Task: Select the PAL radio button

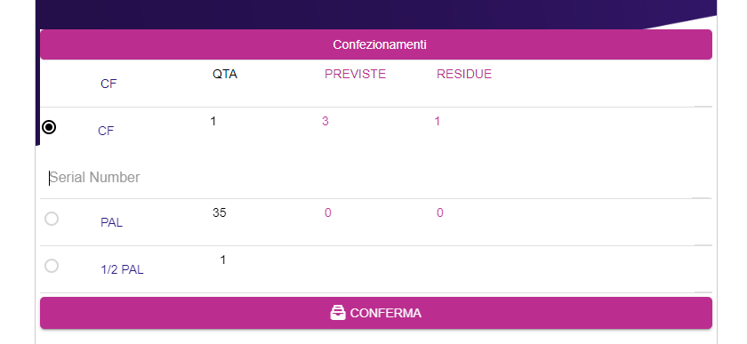Action: (x=52, y=219)
